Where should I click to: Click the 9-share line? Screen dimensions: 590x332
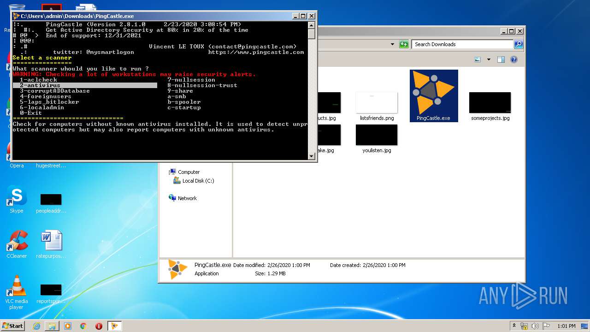(x=180, y=91)
